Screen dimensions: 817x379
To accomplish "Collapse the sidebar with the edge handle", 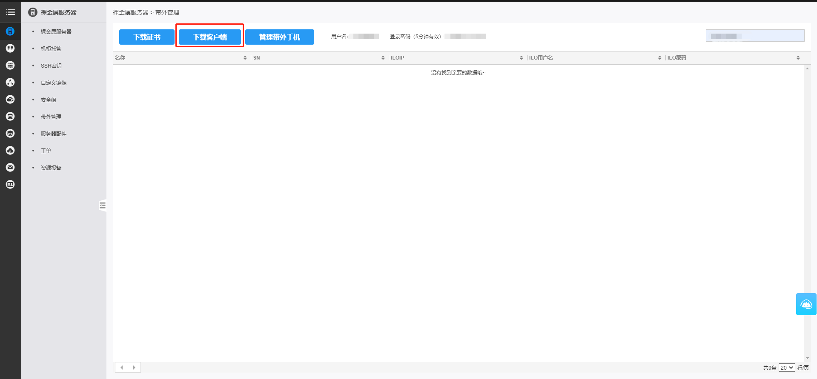I will coord(102,205).
